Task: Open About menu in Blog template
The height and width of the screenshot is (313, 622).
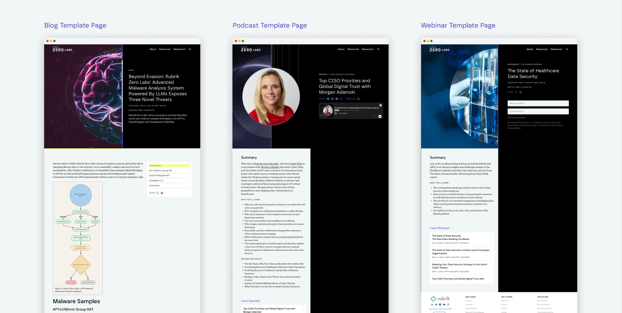Action: 153,49
